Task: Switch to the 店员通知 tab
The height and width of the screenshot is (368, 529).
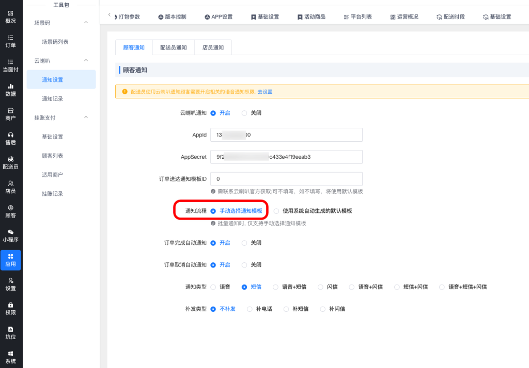Action: pyautogui.click(x=213, y=47)
